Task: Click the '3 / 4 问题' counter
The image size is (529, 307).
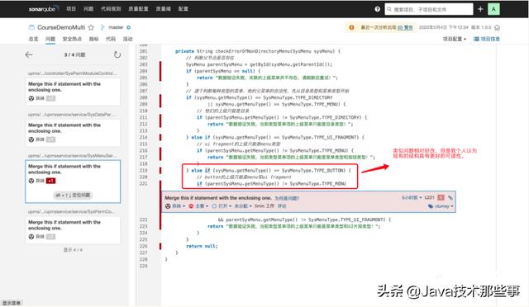Action: [75, 54]
